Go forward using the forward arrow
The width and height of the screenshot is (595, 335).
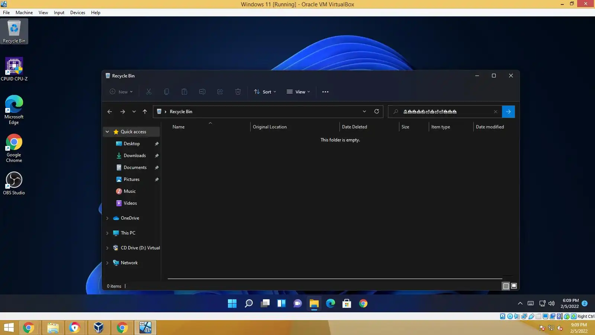123,112
